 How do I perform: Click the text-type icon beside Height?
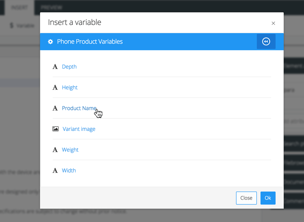pos(55,88)
